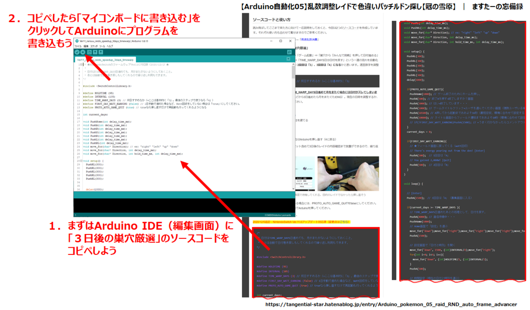Click the '#define TIME_WARP_DAYS (3)' line in editor
Image resolution: width=530 pixels, height=310 pixels.
pos(148,100)
